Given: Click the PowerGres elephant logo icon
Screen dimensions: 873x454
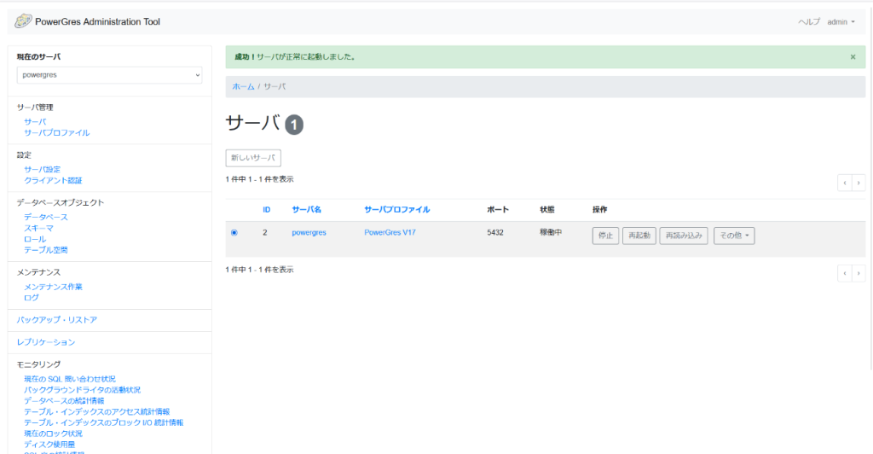Looking at the screenshot, I should click(23, 21).
